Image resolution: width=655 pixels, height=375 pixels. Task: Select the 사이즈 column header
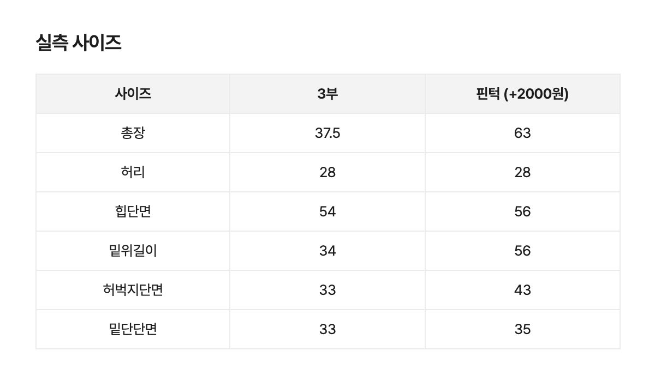(133, 94)
